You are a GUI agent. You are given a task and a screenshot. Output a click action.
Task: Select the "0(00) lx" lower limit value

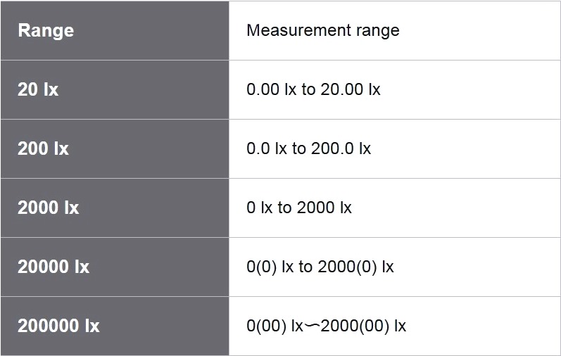tap(275, 326)
